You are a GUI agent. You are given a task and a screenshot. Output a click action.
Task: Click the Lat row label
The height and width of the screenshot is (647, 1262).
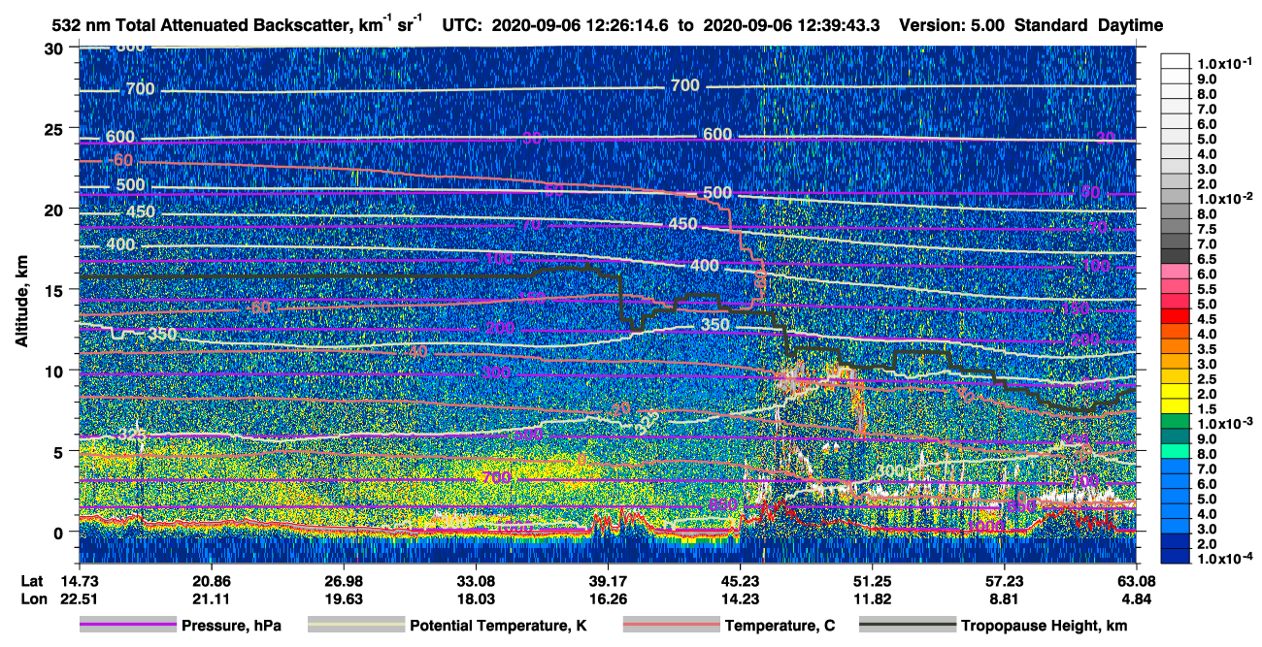(x=32, y=581)
